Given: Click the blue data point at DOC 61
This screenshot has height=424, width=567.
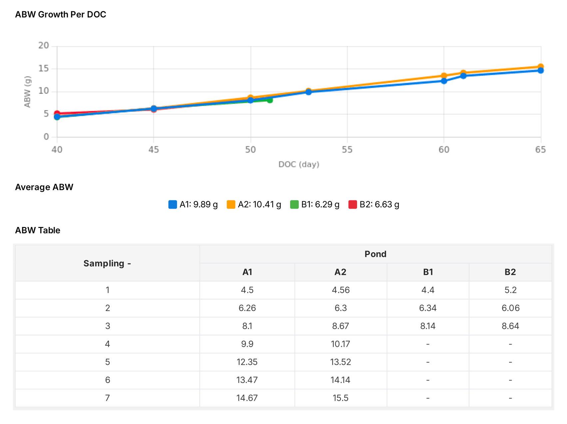Looking at the screenshot, I should point(463,76).
